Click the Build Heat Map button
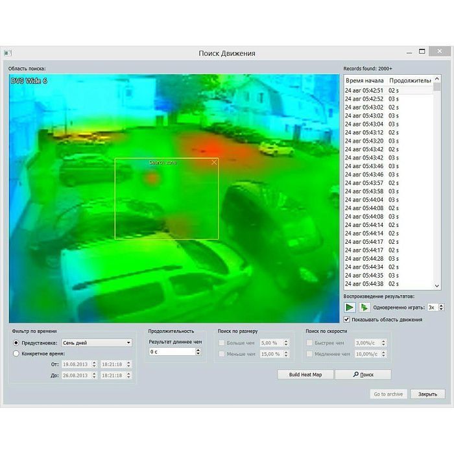The width and height of the screenshot is (454, 454). coord(305,375)
